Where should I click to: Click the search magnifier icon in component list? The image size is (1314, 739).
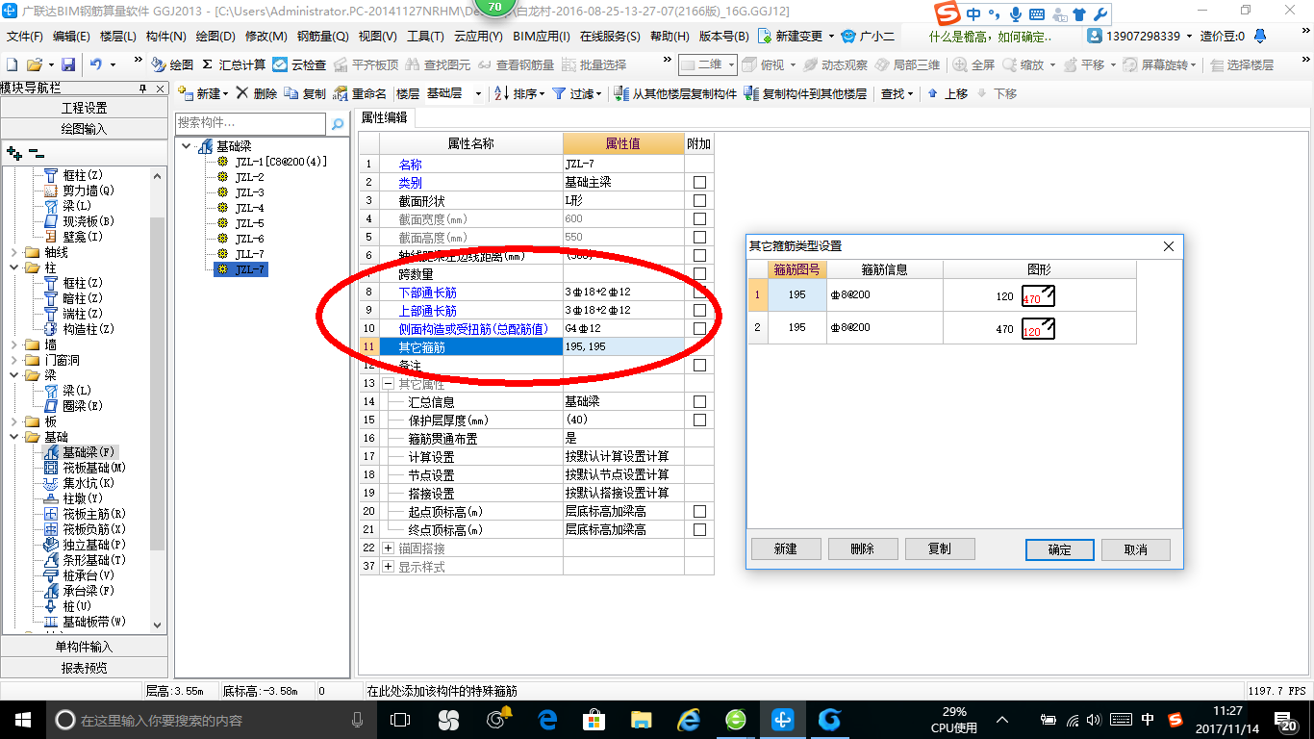point(338,124)
